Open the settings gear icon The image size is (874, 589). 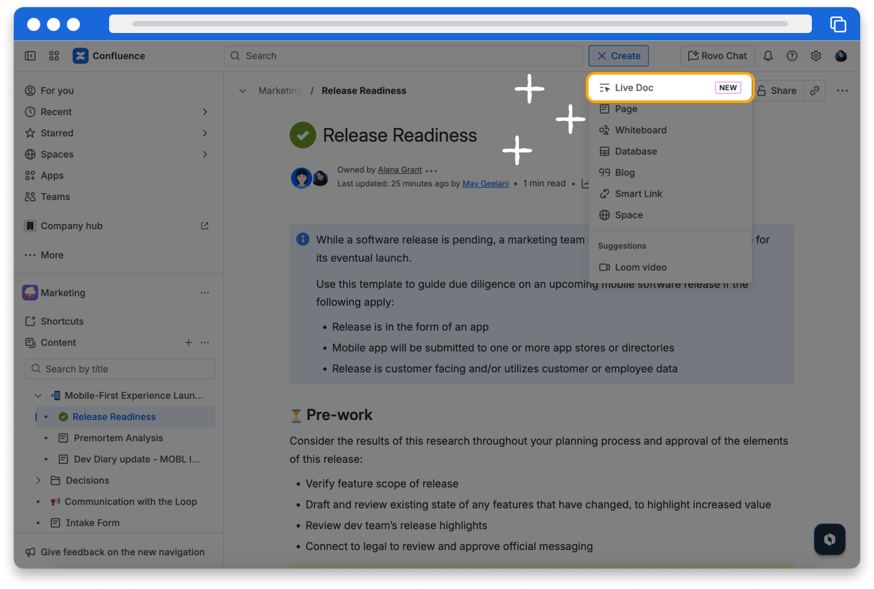[816, 56]
